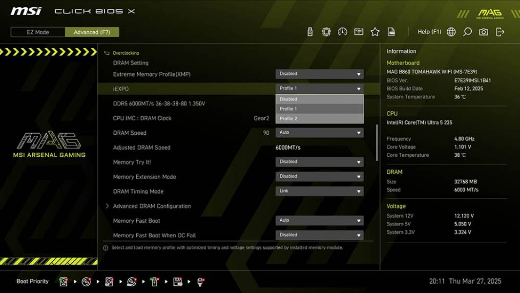520x293 pixels.
Task: Click DDR5 6000MT/s 36-38-38-80 1.350V text
Action: pos(159,104)
